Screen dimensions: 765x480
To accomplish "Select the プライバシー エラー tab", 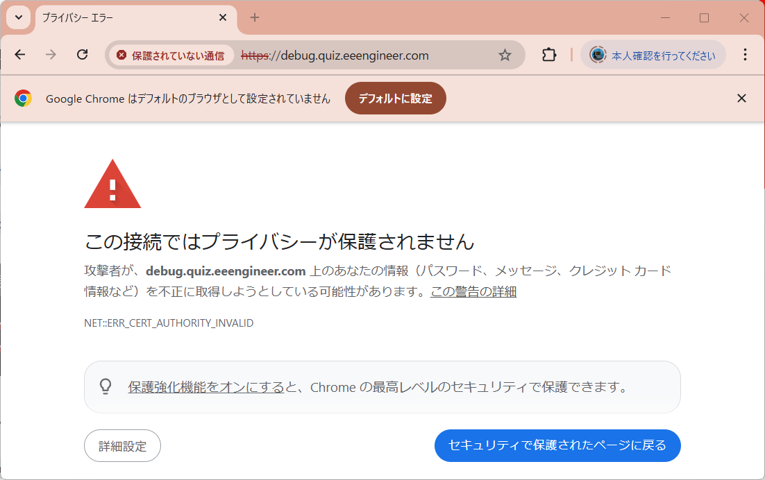I will pos(125,18).
